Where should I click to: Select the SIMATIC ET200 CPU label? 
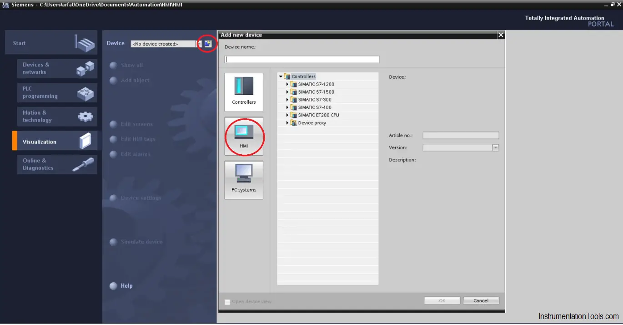pyautogui.click(x=319, y=115)
